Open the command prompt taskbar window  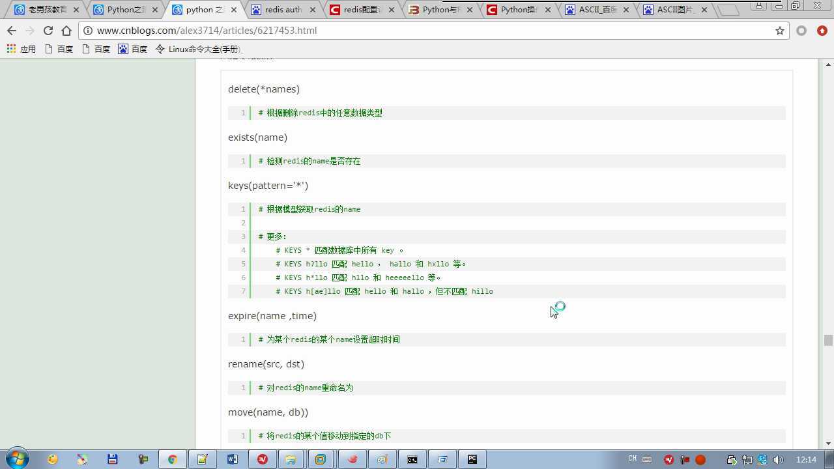pos(412,459)
